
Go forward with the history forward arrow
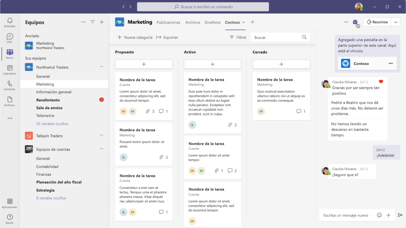(x=131, y=7)
